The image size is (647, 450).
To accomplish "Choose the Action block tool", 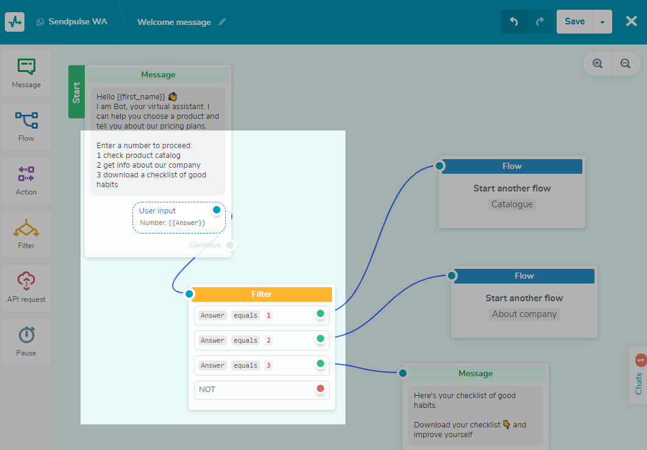I will click(x=26, y=181).
